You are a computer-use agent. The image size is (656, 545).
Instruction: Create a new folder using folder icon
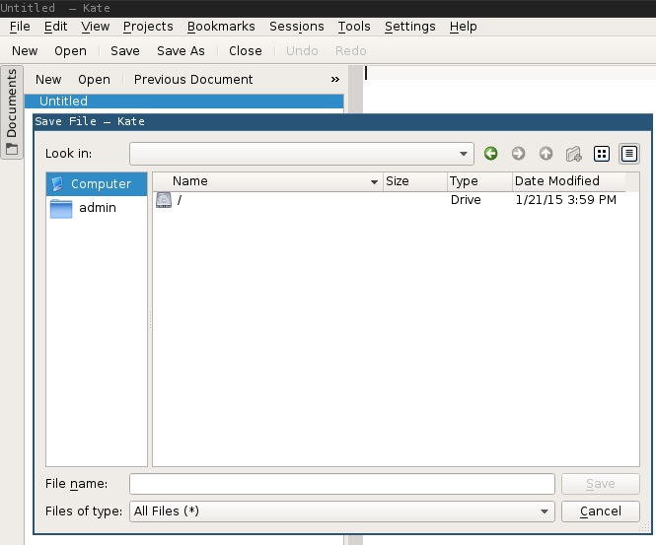pyautogui.click(x=573, y=154)
